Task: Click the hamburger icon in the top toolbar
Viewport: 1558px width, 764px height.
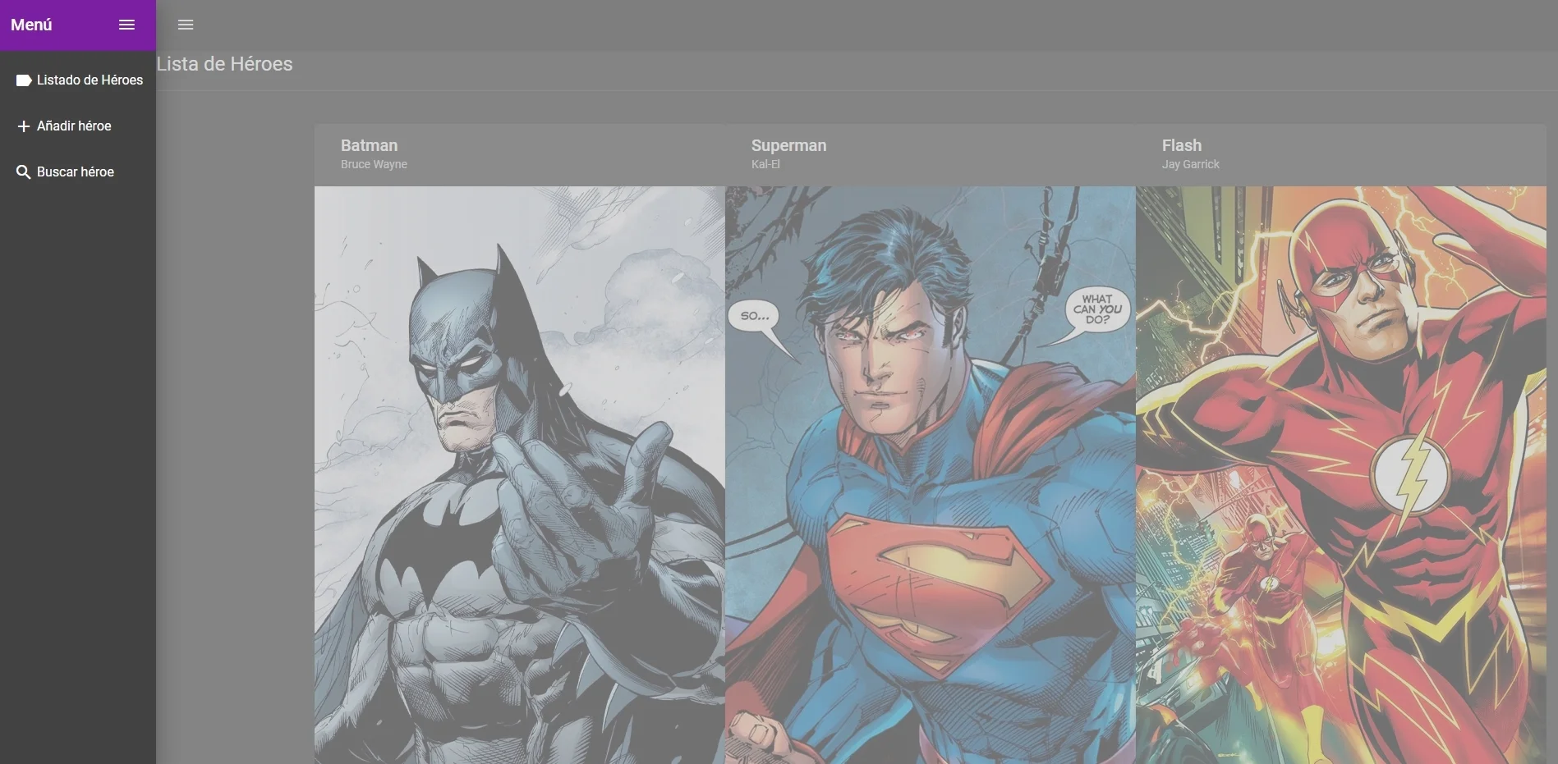Action: pos(186,25)
